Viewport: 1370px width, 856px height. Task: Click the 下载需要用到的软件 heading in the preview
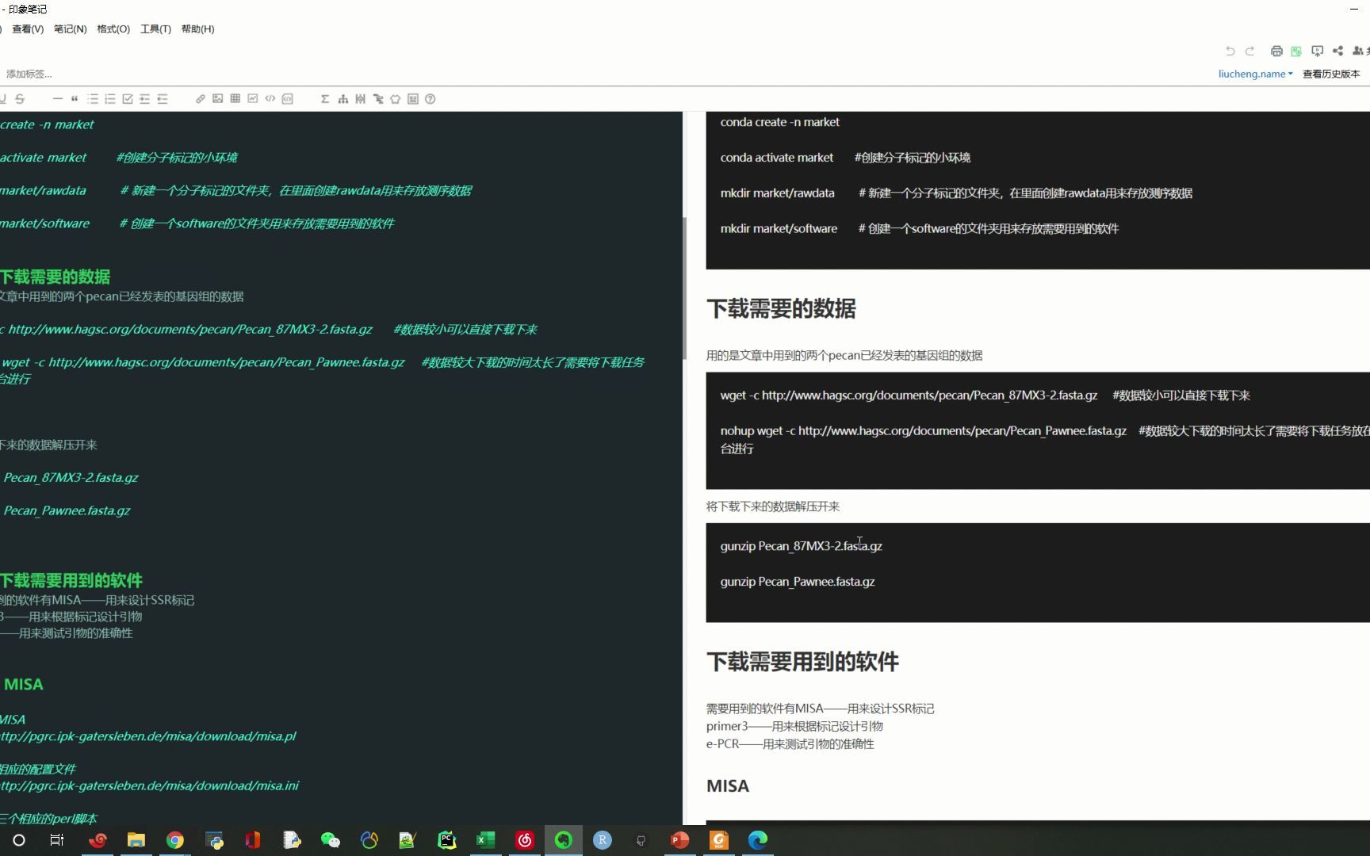pyautogui.click(x=802, y=662)
